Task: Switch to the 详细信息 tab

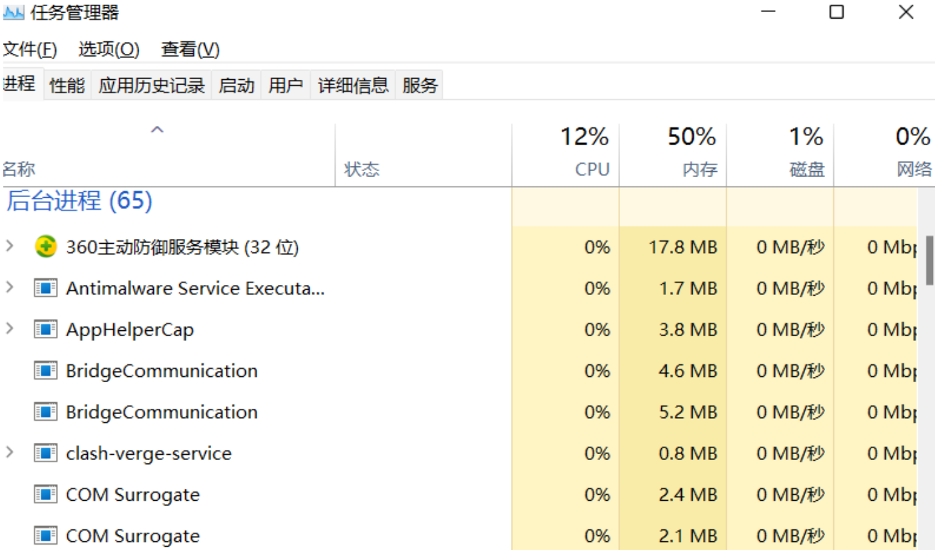Action: (353, 85)
